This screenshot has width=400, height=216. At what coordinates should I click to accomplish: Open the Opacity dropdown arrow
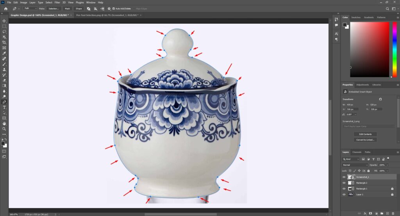pyautogui.click(x=387, y=165)
